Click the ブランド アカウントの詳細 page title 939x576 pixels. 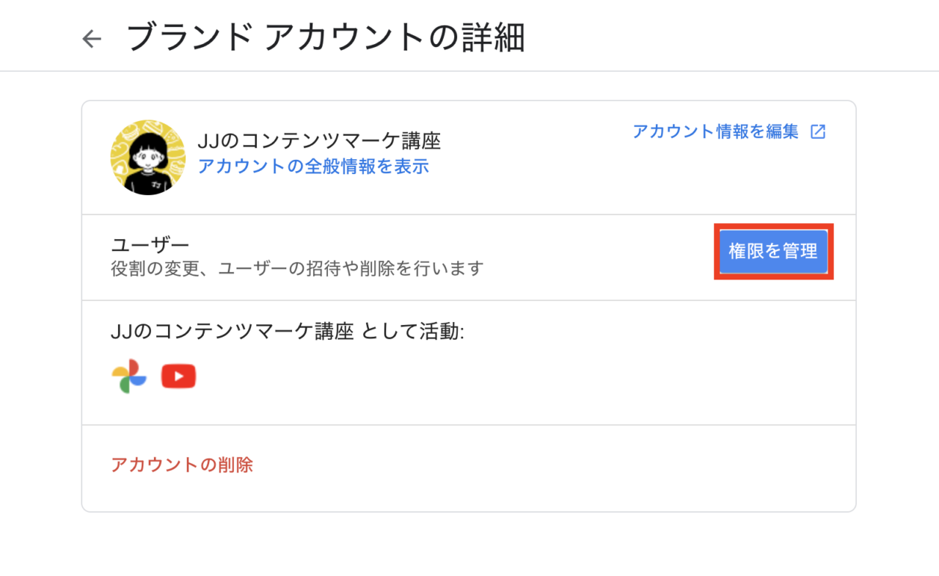(326, 38)
